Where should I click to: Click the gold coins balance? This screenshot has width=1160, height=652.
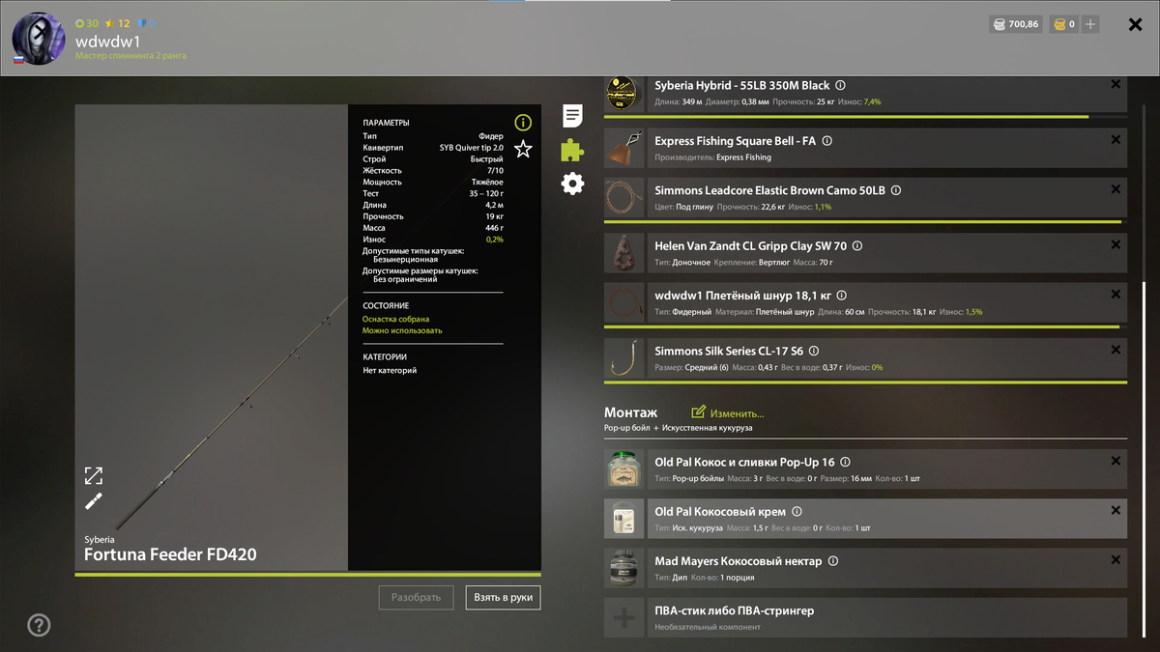coord(1064,24)
